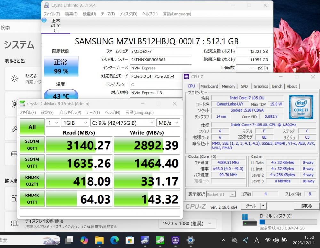Viewport: 320px width, 248px height.
Task: Open the C: 9% drive selection dropdown
Action: [x=123, y=123]
